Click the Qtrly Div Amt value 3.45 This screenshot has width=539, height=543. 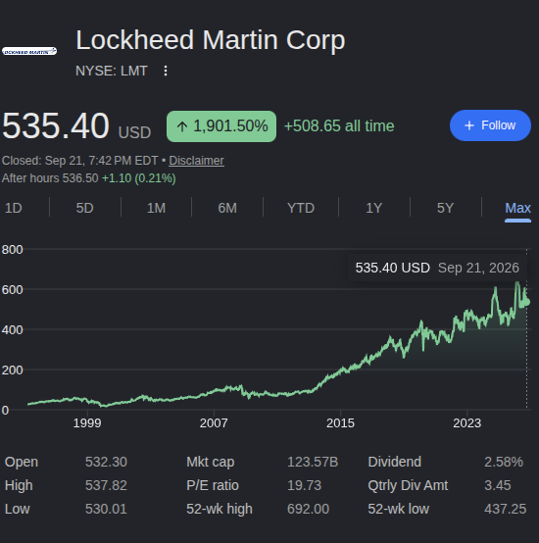coord(498,485)
